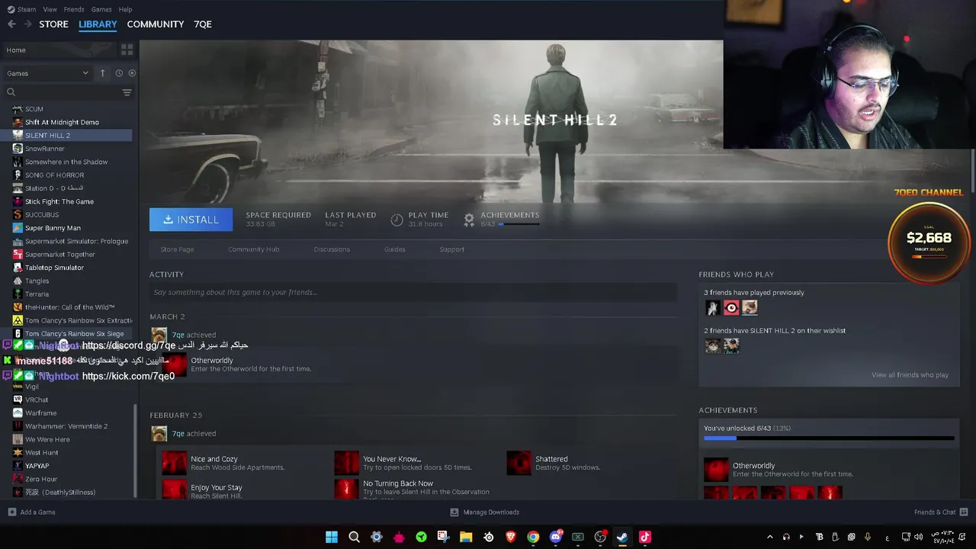Go back with the left arrow

coord(11,24)
